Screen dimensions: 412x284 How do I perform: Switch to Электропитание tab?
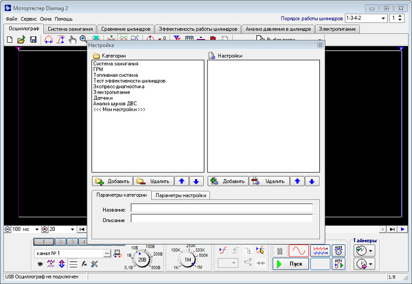pos(337,29)
